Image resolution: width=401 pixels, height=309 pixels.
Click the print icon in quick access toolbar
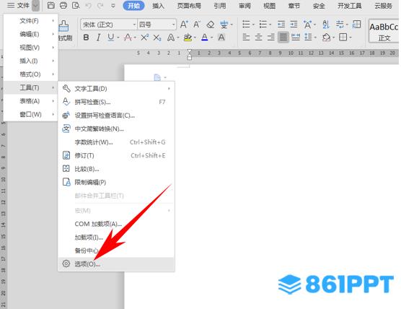(63, 5)
